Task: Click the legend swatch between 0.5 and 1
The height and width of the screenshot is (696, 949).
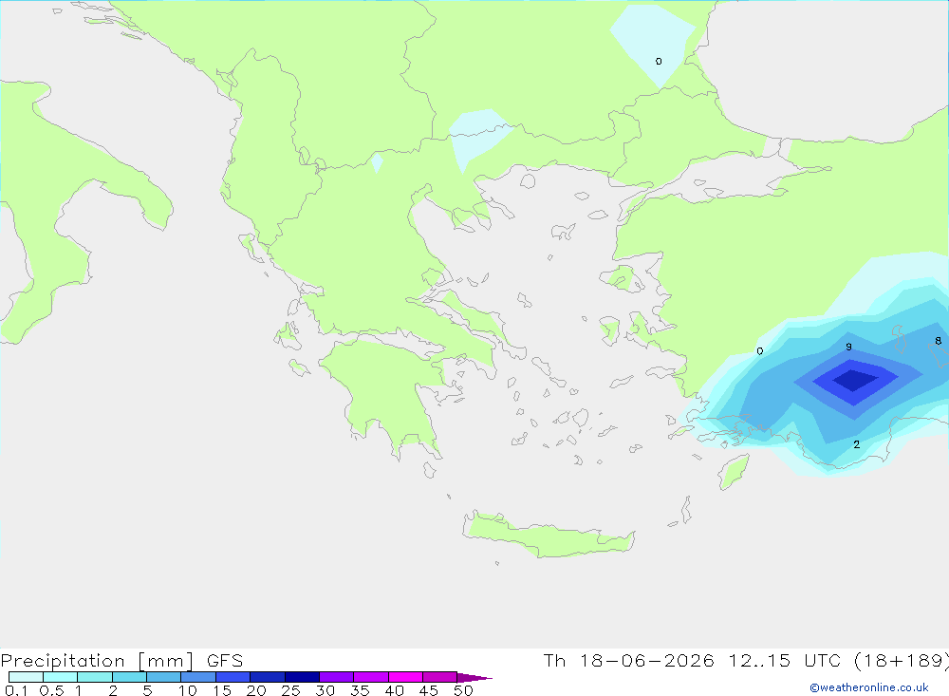Action: pyautogui.click(x=61, y=677)
